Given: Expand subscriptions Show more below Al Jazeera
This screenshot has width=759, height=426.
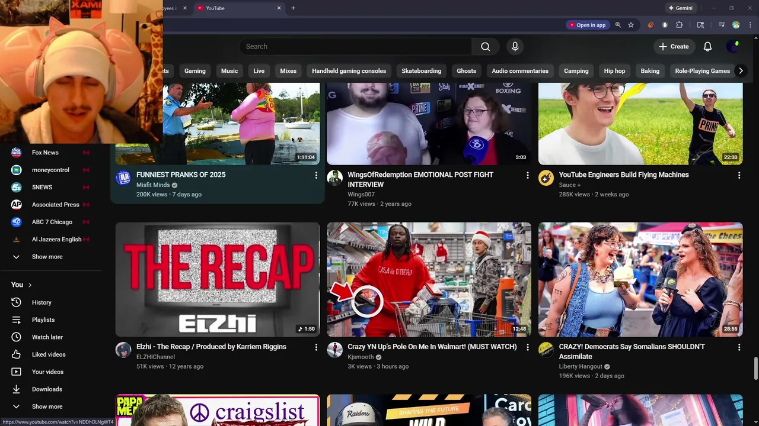Looking at the screenshot, I should tap(50, 257).
